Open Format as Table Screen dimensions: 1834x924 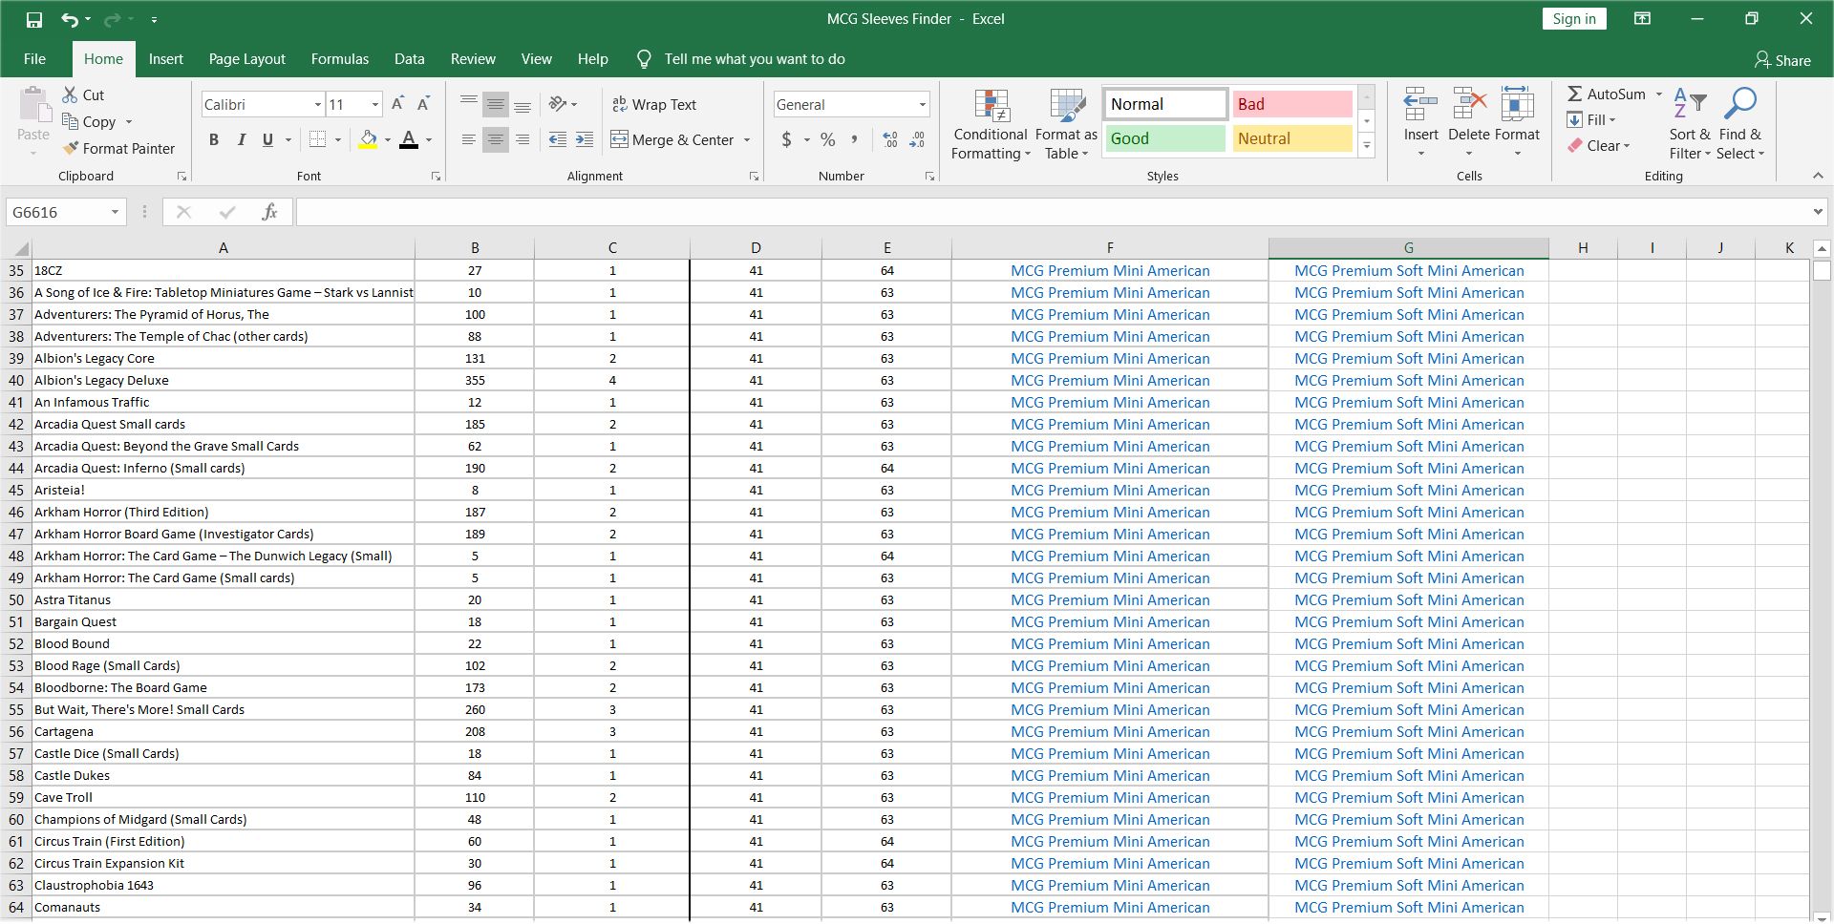[1066, 124]
